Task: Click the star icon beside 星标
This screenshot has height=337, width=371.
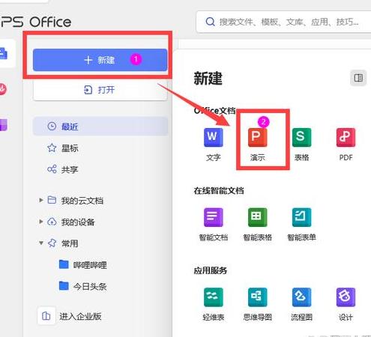Action: (52, 148)
